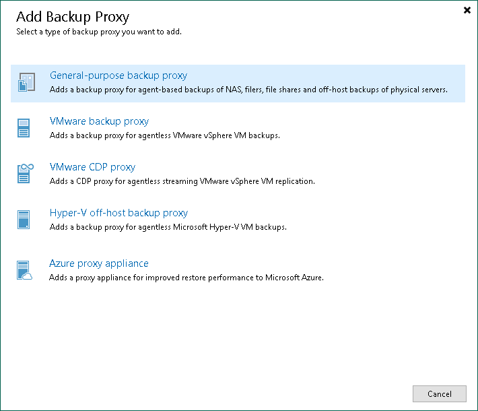Click the streaming VMware vSphere replication description

click(x=182, y=181)
